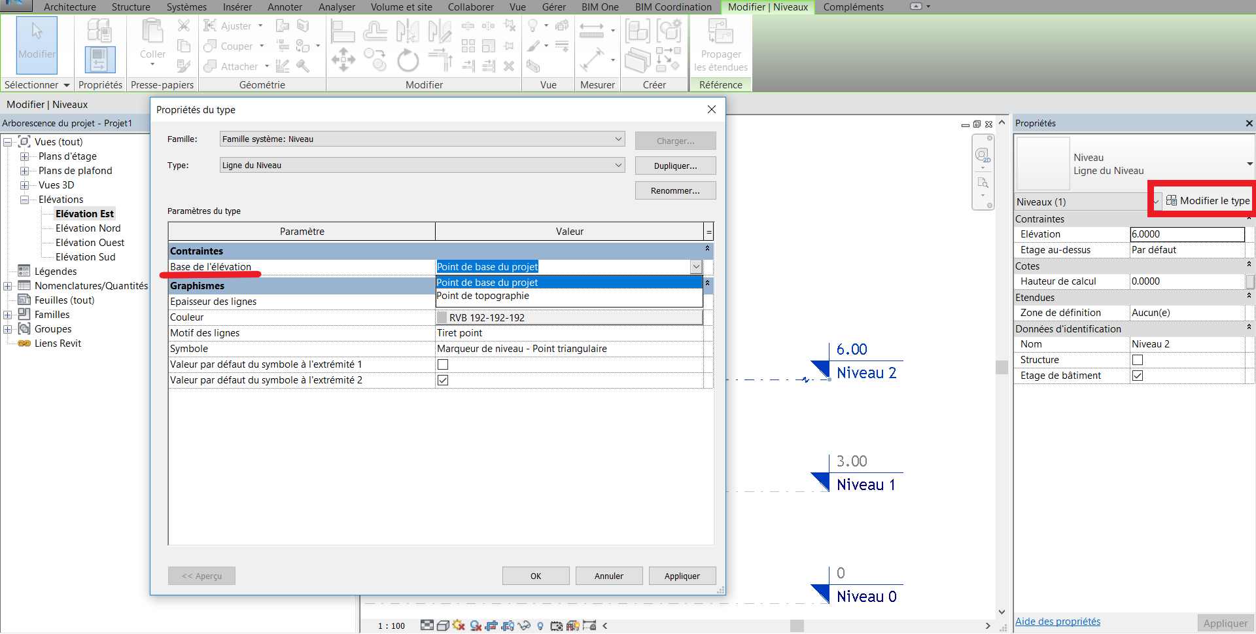
Task: Enable symbol default at extrémité 1
Action: [443, 364]
